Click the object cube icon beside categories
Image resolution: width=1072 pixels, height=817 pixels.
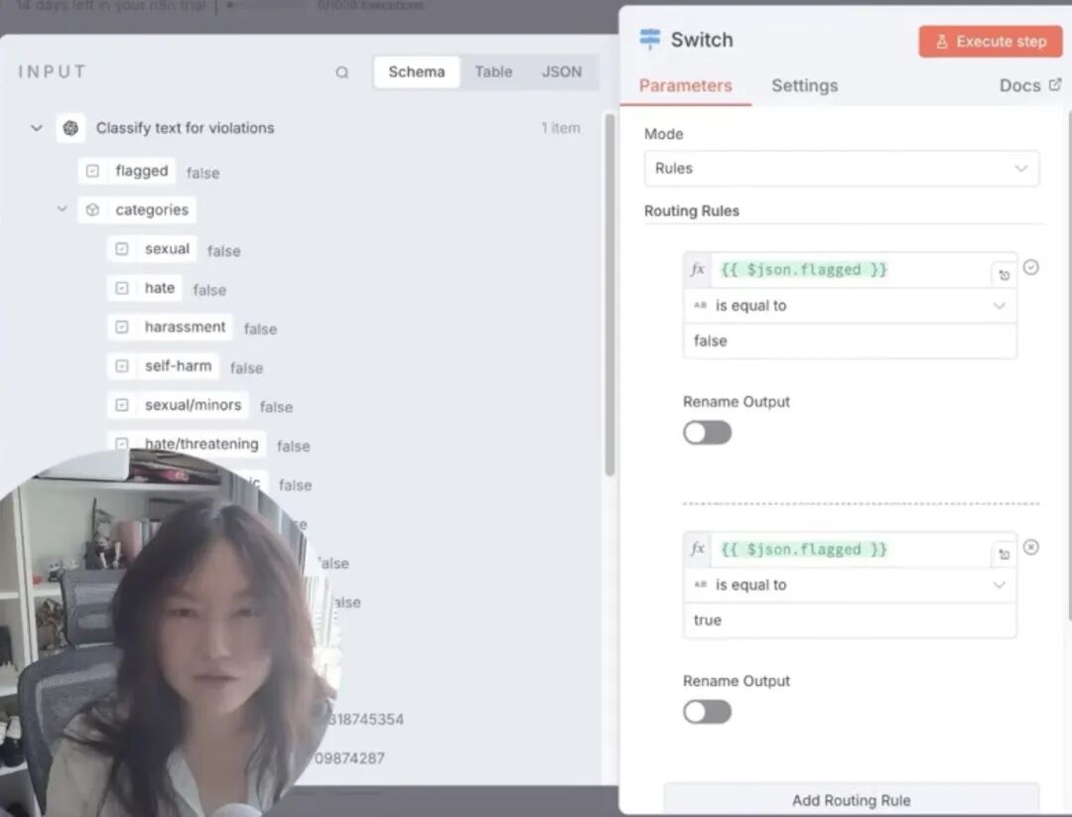tap(93, 209)
